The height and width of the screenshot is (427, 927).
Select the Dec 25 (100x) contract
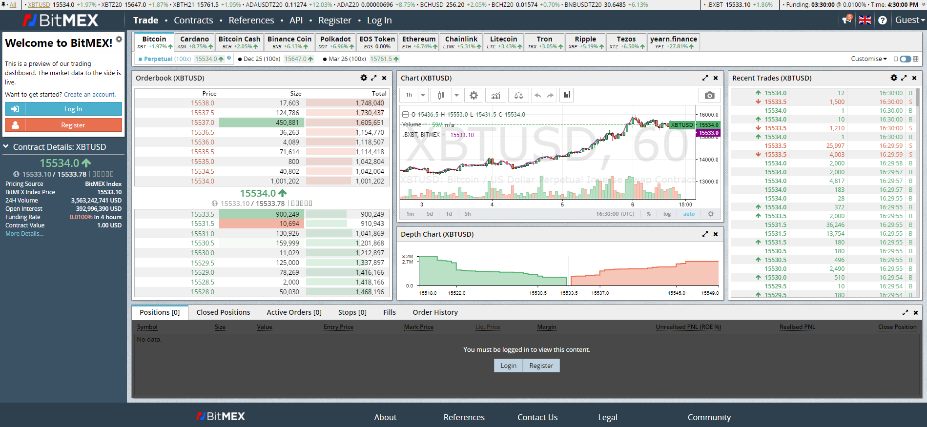point(262,59)
